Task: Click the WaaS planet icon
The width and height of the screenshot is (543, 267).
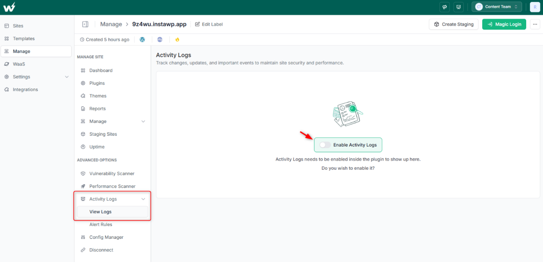Action: [x=6, y=64]
